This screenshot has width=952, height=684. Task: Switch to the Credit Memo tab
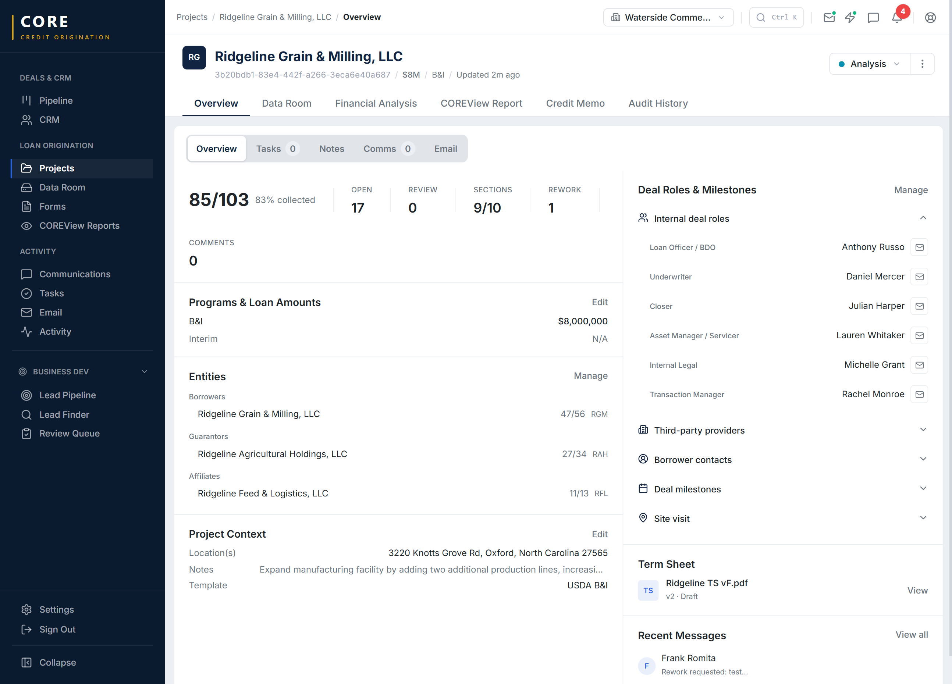click(575, 103)
